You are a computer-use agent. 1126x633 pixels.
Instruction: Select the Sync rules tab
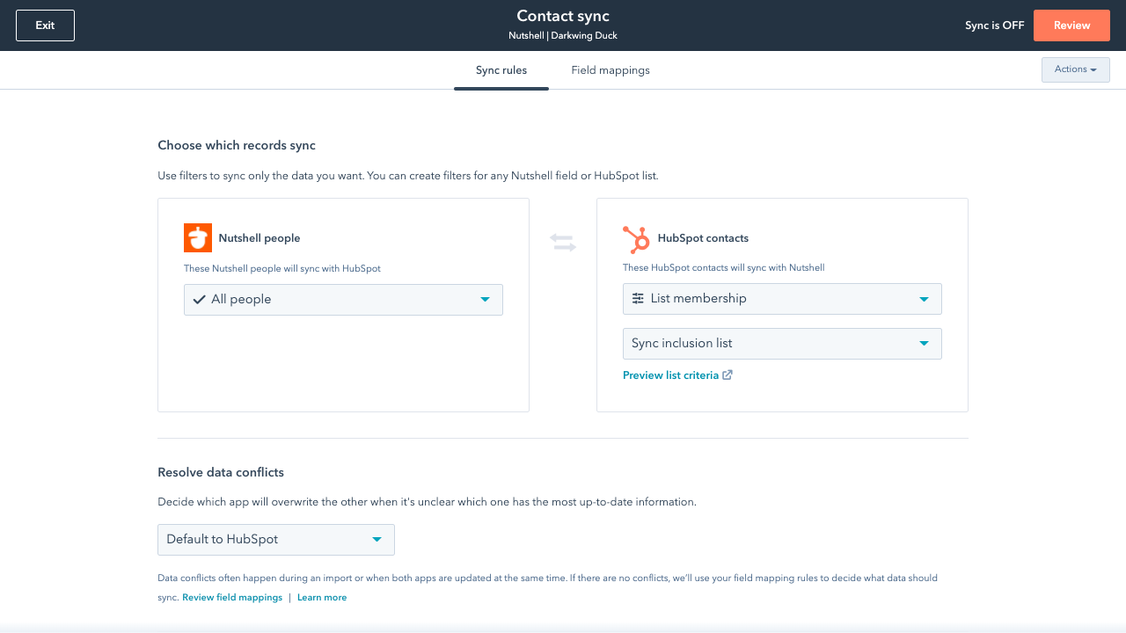tap(501, 69)
